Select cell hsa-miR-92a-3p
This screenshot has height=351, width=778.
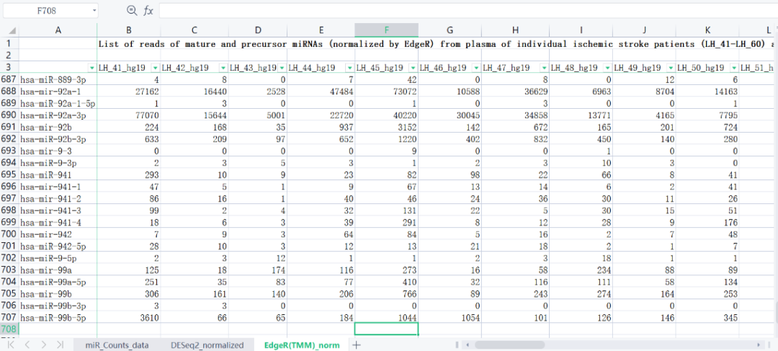(58, 115)
